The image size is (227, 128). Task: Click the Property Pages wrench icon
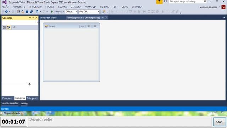[x=14, y=27]
